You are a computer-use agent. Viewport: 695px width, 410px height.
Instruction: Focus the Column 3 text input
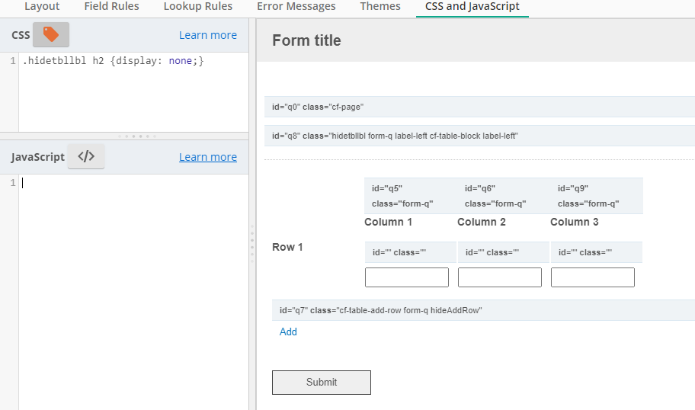(x=593, y=277)
